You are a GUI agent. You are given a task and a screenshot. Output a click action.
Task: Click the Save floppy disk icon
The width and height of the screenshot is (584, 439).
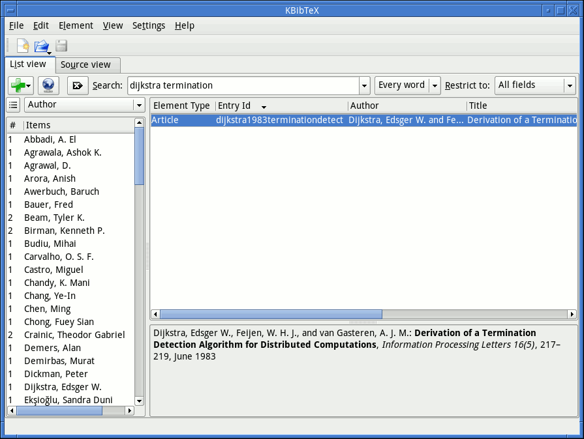[61, 46]
